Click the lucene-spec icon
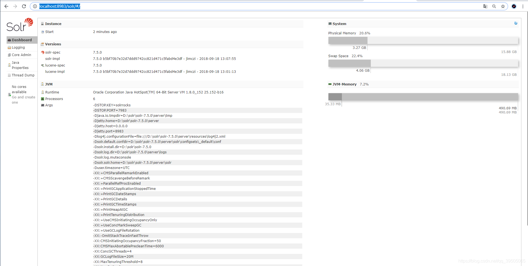 pos(43,65)
